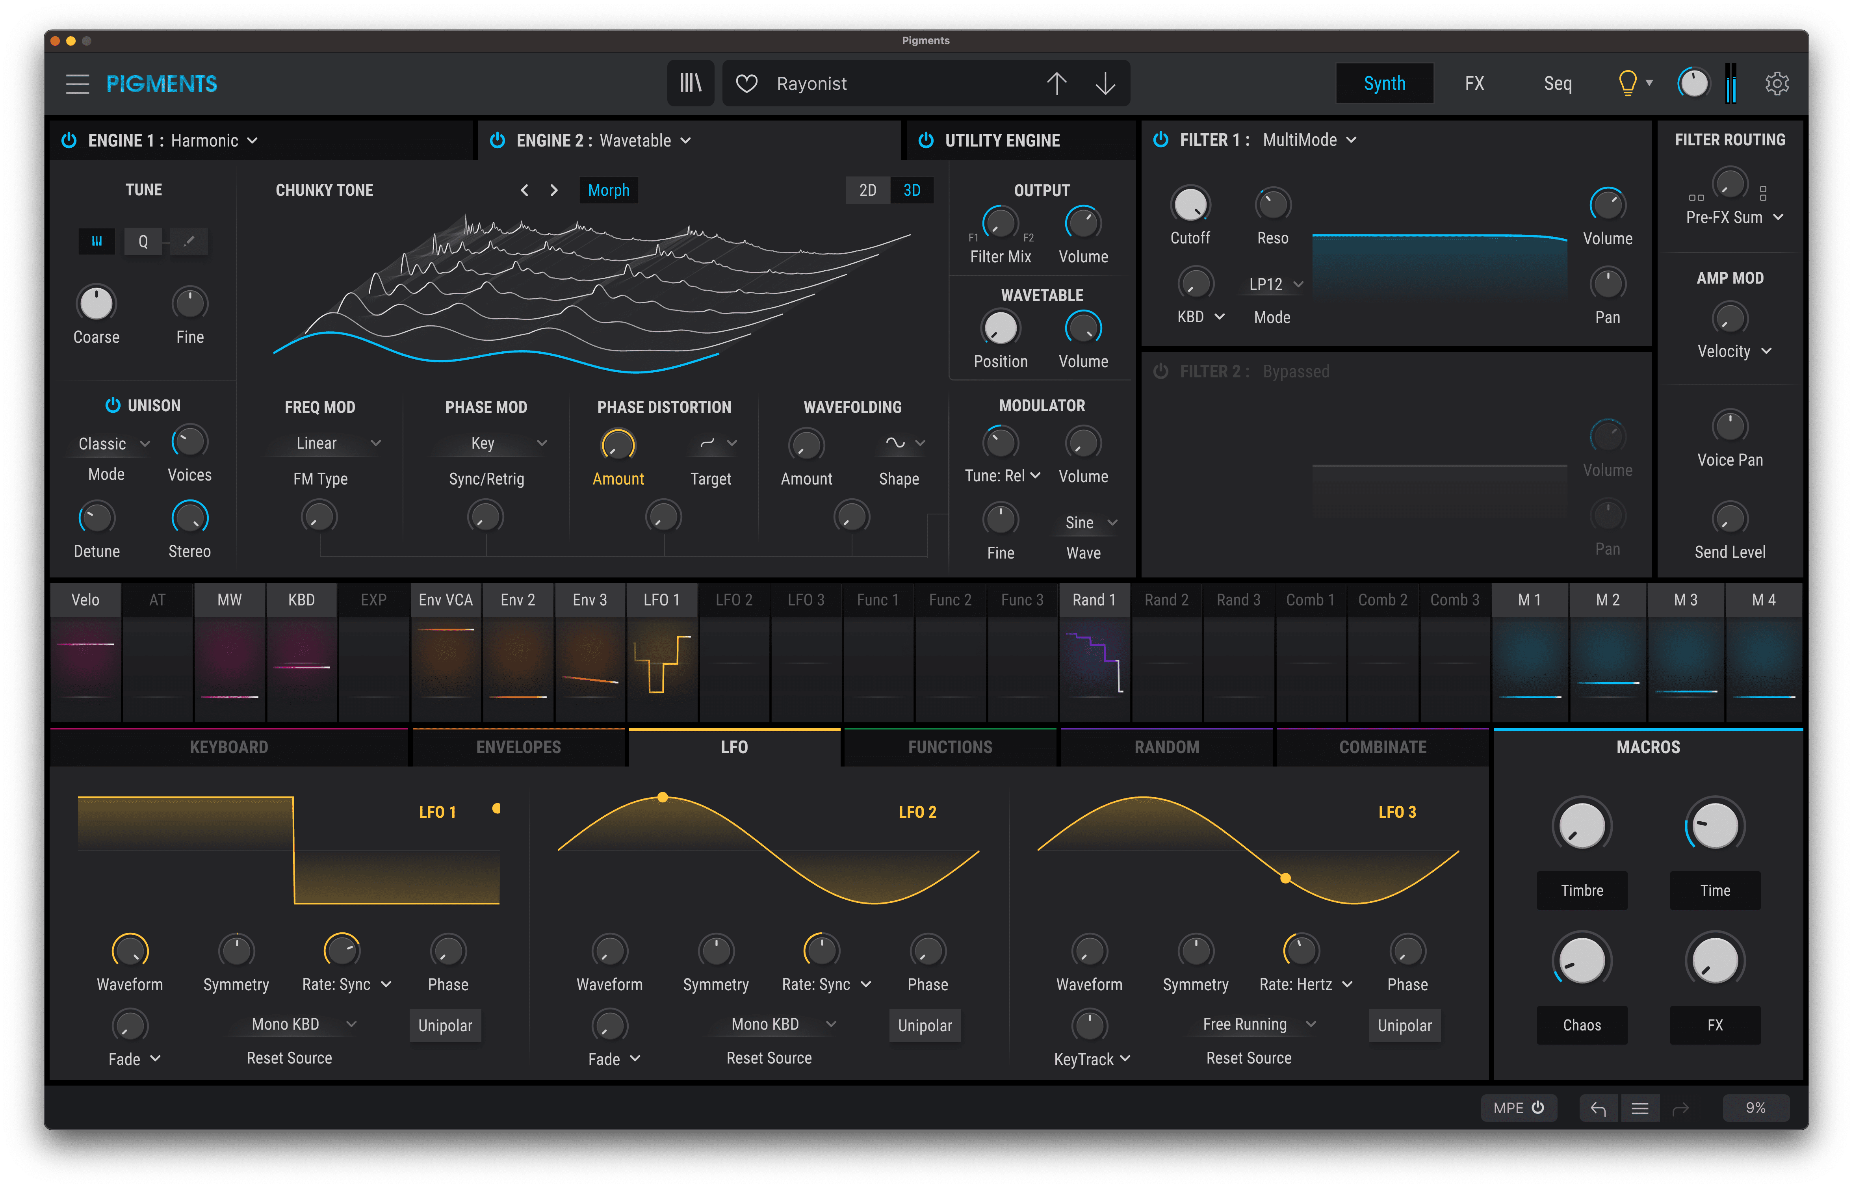Select the piano keys tune quantize icon
Screen dimensions: 1853x1188
97,241
